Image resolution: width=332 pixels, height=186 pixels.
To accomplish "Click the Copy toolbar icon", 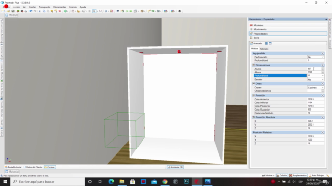I will pos(44,11).
